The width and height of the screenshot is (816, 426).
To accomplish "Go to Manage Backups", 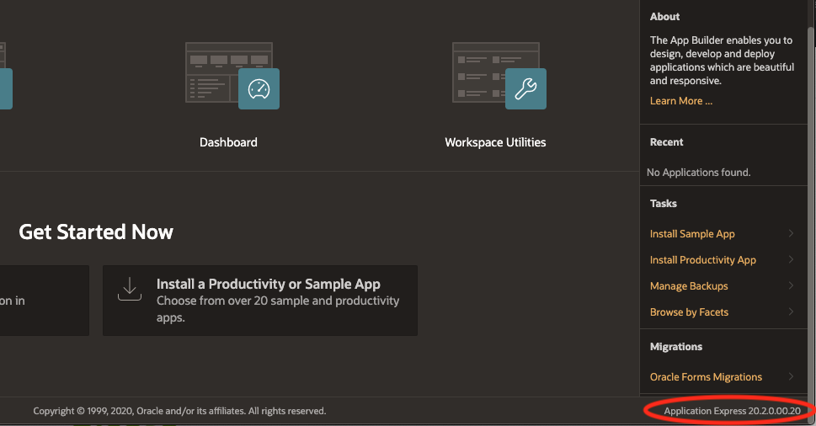I will (x=688, y=286).
